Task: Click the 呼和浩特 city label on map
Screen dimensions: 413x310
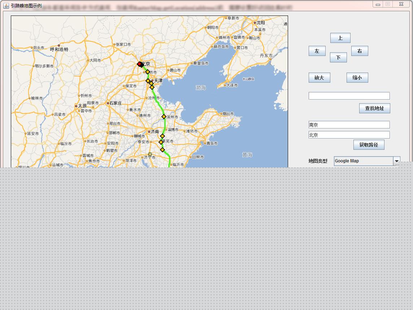Action: coord(59,49)
